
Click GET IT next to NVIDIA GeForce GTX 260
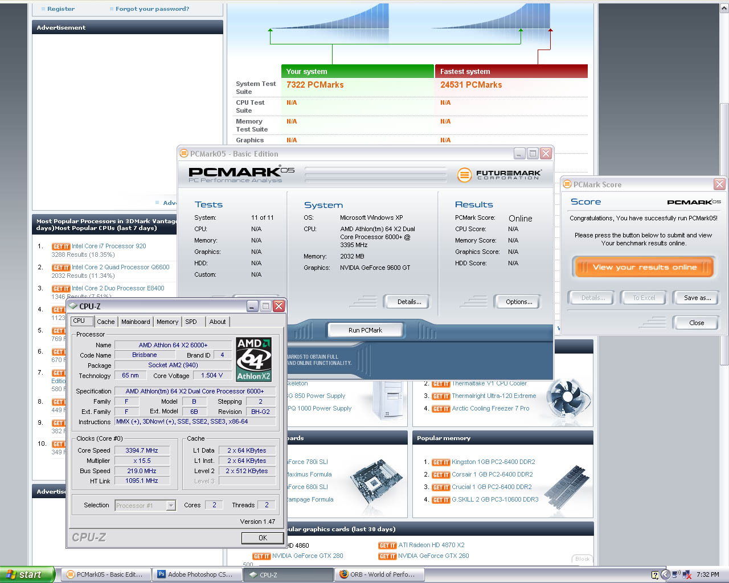387,556
